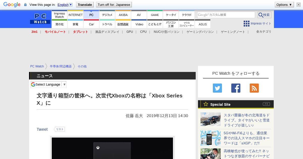Turn off translation for Japanese
Viewport: 303px width, 159px height.
114,5
